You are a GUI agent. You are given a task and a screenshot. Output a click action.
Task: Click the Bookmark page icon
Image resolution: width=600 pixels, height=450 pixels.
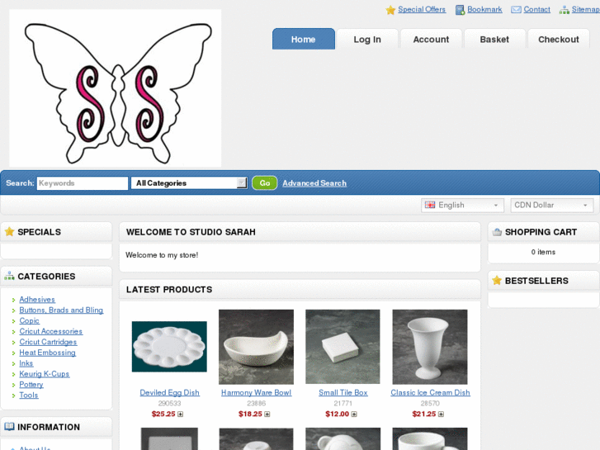click(x=460, y=10)
